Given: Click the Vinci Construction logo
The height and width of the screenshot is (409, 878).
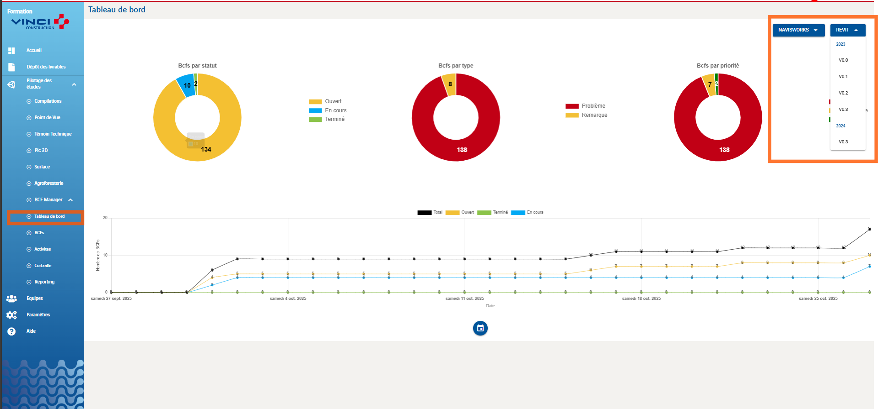Looking at the screenshot, I should coord(40,22).
